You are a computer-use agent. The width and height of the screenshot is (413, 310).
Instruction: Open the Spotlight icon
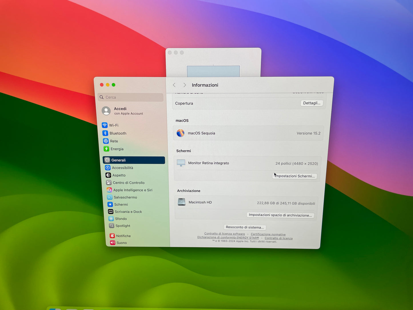point(111,226)
